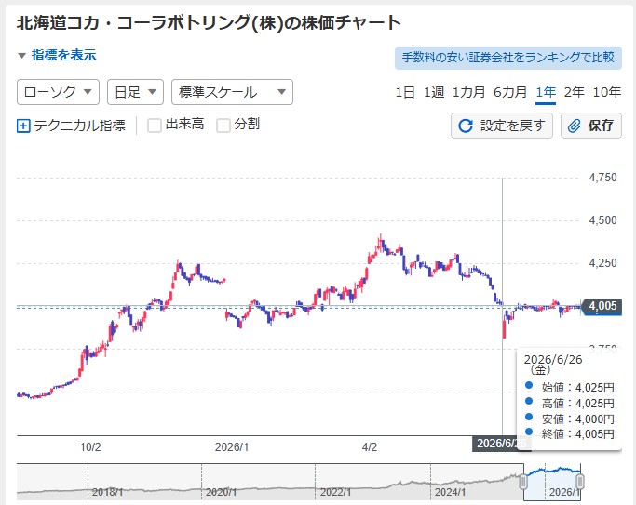Enable the 出来高 checkbox
This screenshot has width=636, height=505.
pyautogui.click(x=155, y=126)
